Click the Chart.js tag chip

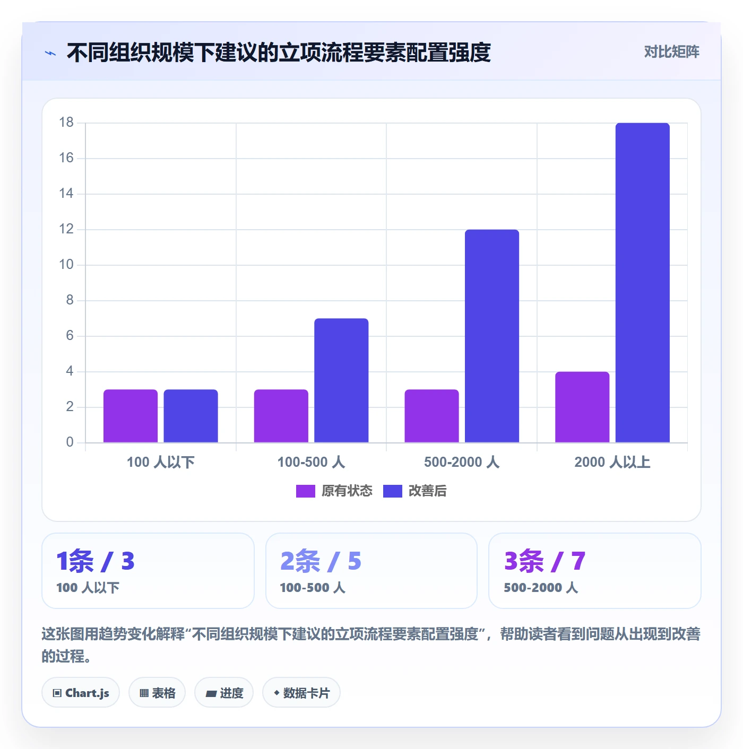81,692
